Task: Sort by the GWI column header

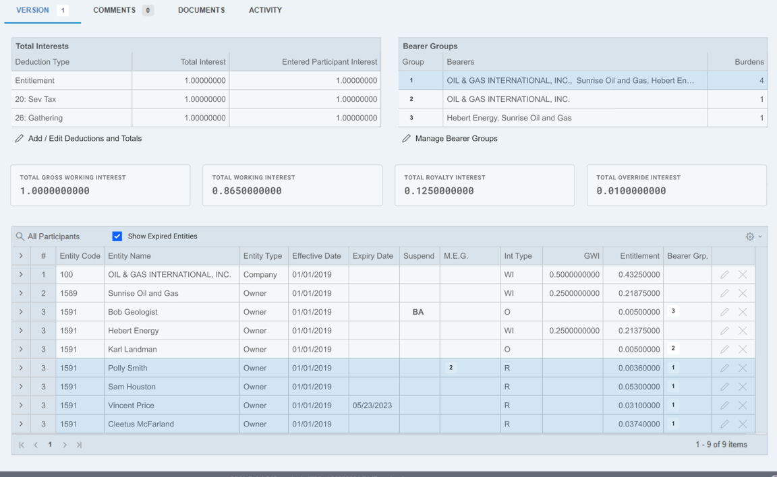Action: [x=573, y=256]
